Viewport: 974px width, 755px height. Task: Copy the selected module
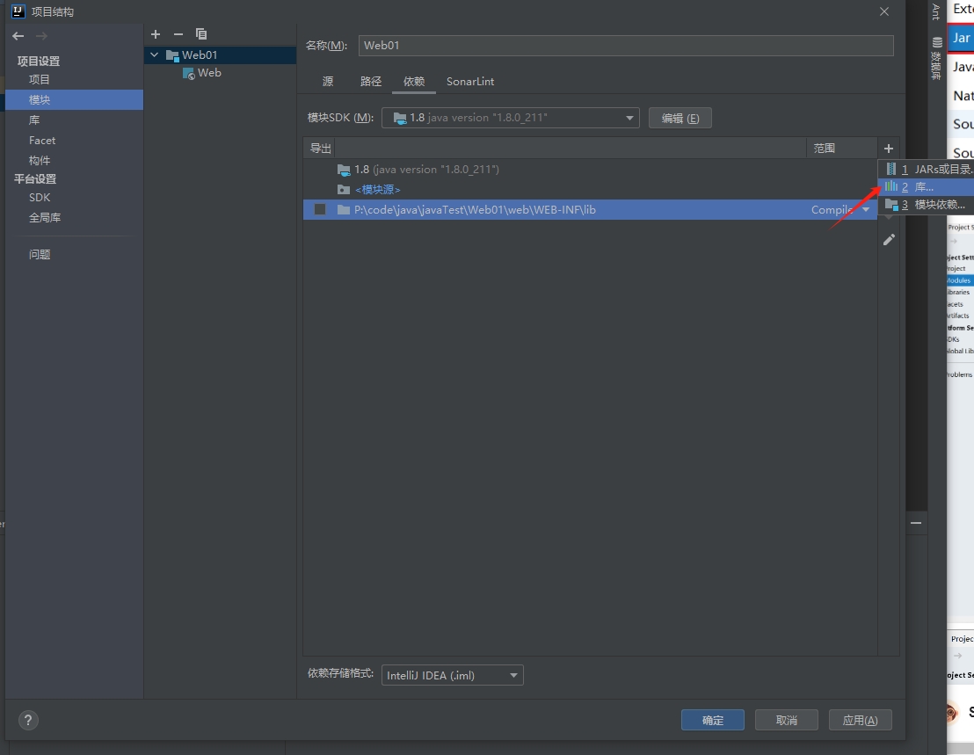[x=201, y=34]
